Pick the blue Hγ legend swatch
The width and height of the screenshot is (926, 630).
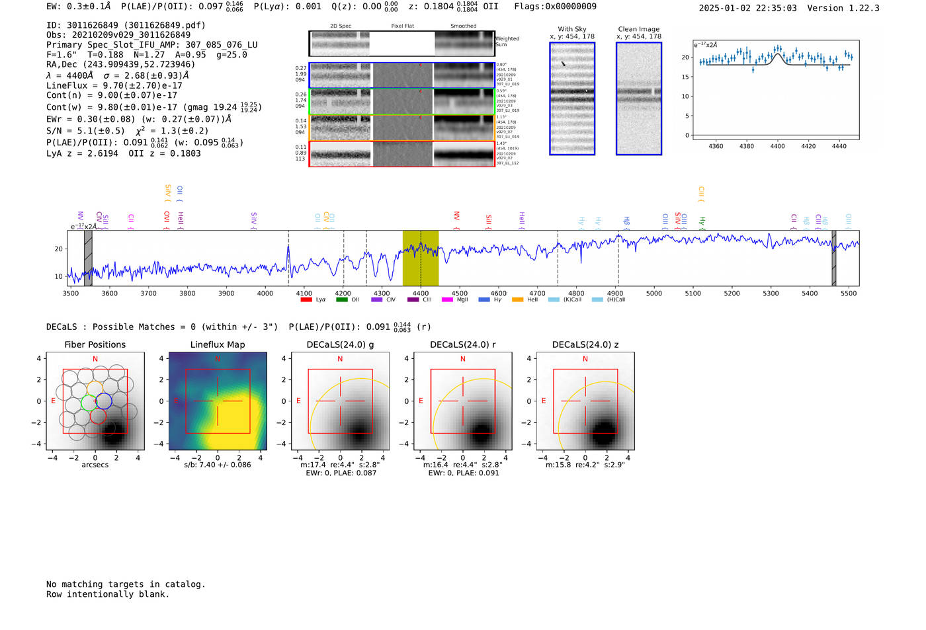(484, 299)
